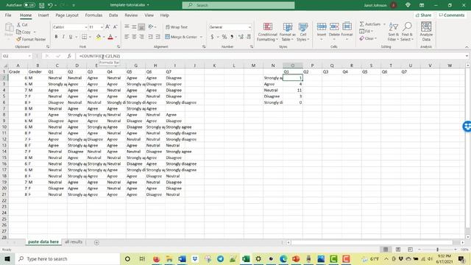Activate the Format Painter
Viewport: 471px width, 265px height.
31,39
